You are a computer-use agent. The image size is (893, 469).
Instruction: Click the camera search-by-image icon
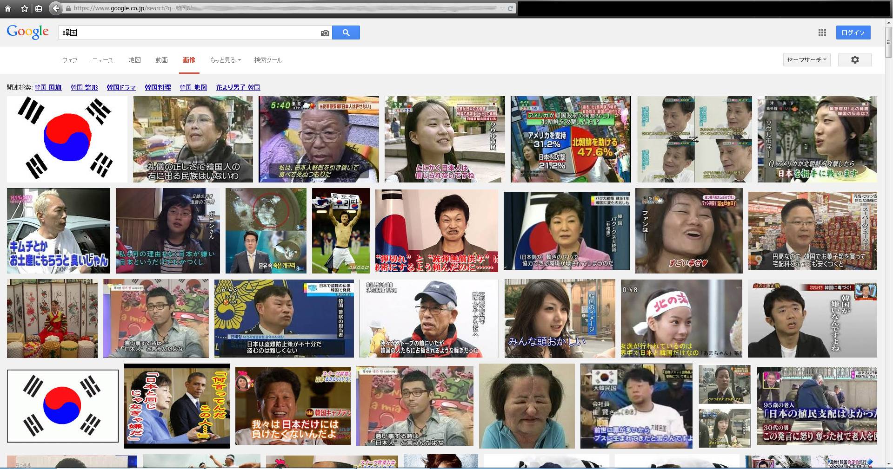click(325, 33)
